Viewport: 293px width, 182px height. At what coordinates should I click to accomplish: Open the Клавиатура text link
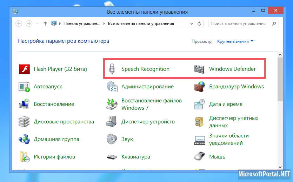136,157
